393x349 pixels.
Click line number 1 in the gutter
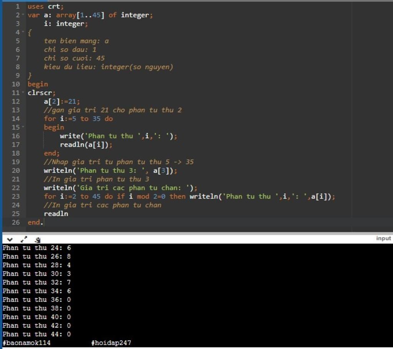[x=18, y=6]
